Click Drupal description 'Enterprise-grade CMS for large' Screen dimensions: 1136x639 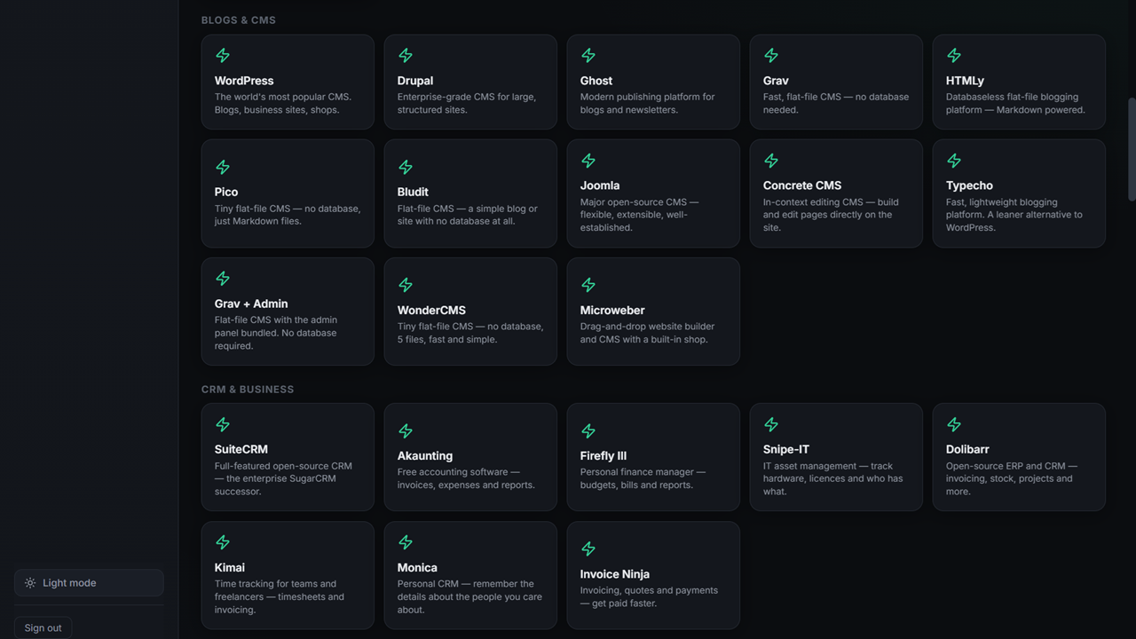pyautogui.click(x=467, y=98)
